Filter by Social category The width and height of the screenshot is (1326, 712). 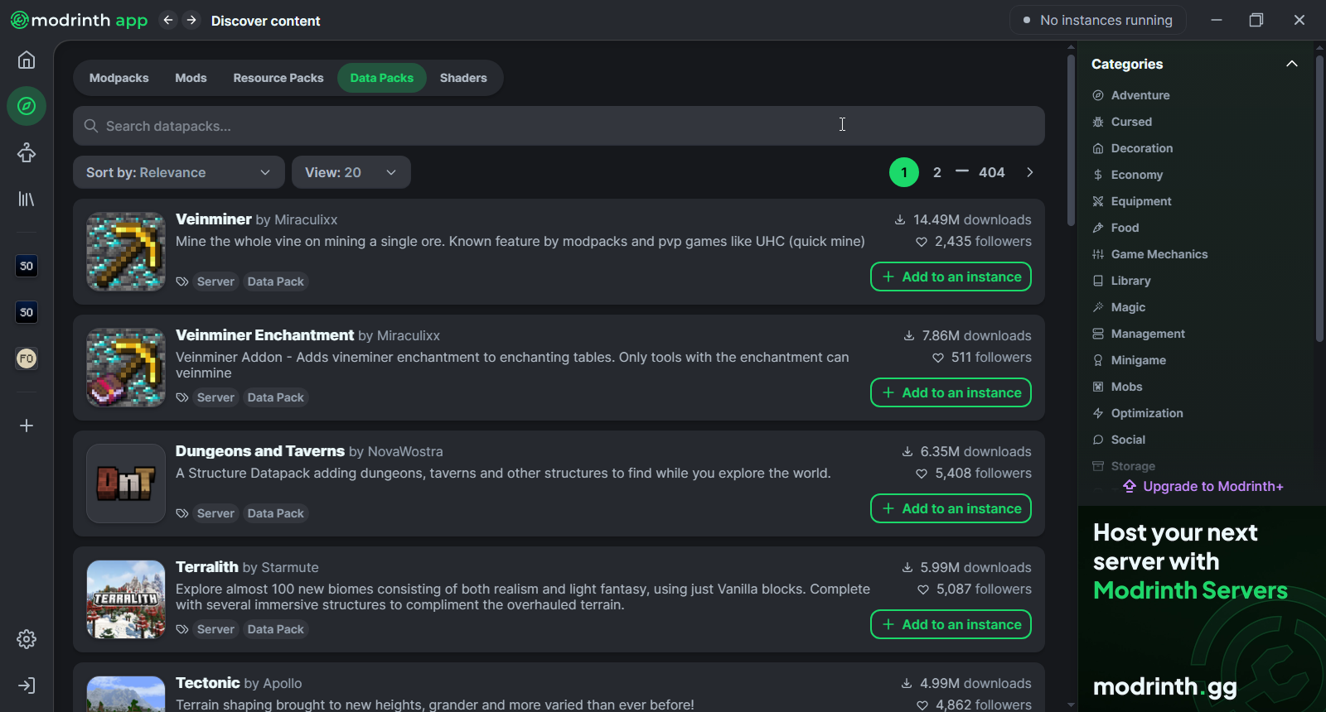coord(1119,440)
